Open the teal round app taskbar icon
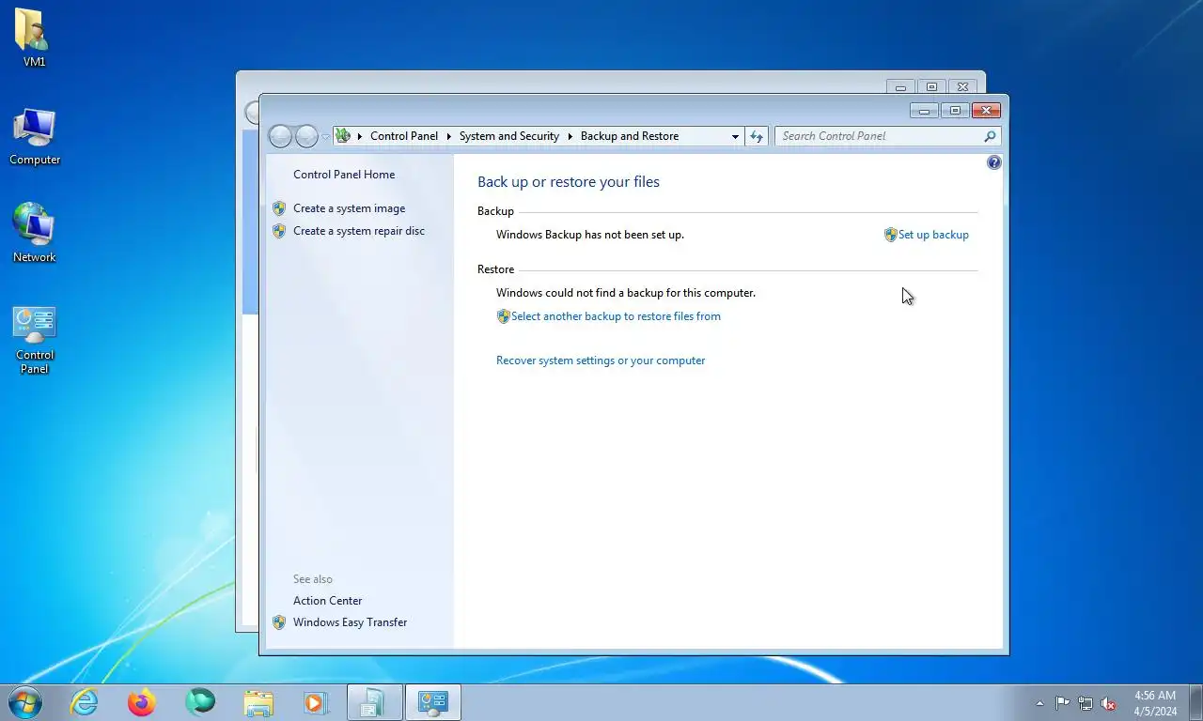 click(x=200, y=701)
